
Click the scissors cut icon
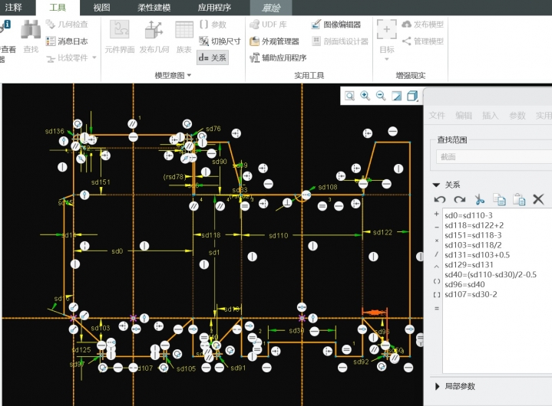pyautogui.click(x=479, y=199)
